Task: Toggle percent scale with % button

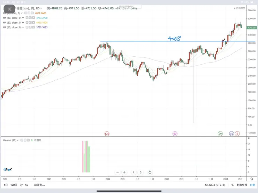Action: coord(233,185)
